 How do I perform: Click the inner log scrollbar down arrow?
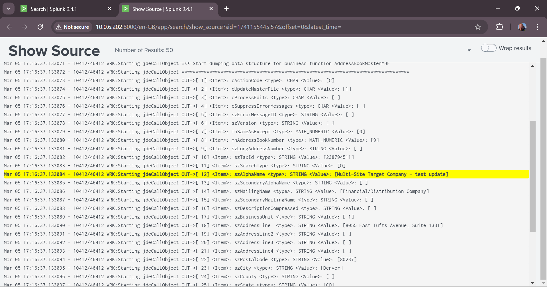pos(532,283)
